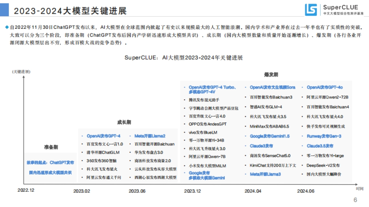Open the OpenAI发布GPT-4o entry
Image resolution: width=369 pixels, height=207 pixels.
[x=324, y=87]
